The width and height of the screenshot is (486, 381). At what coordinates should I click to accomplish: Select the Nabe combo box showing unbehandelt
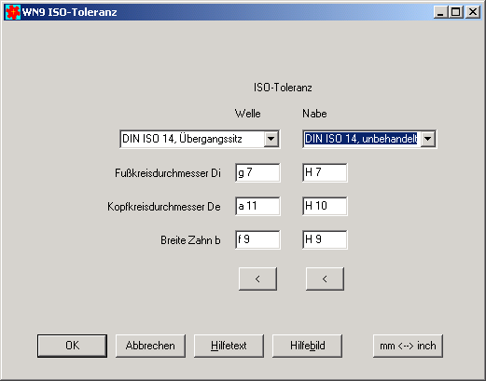[369, 139]
